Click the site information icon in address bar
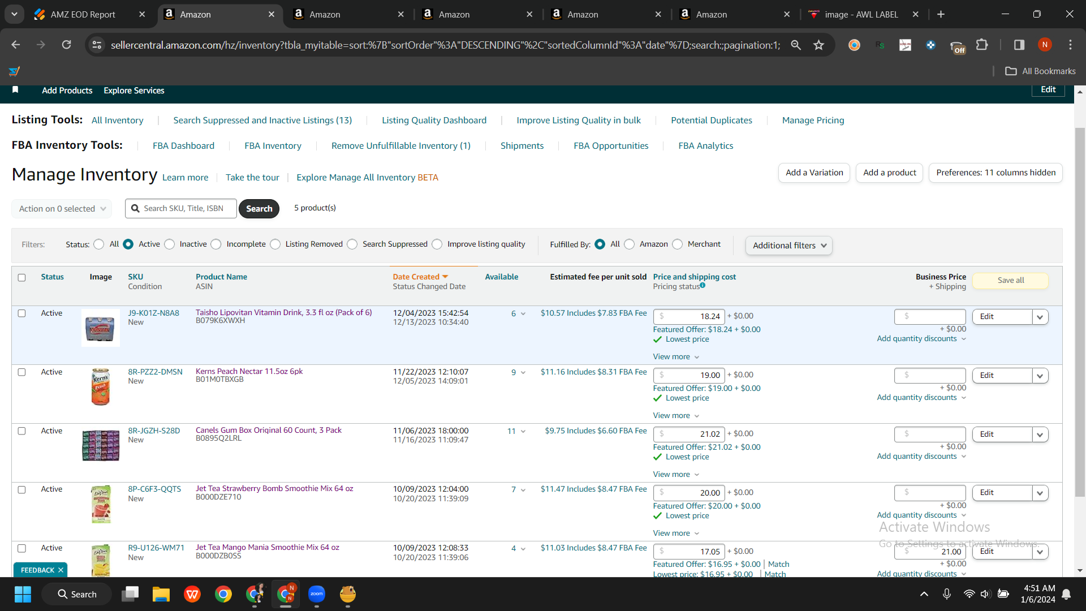The height and width of the screenshot is (611, 1086). (97, 45)
